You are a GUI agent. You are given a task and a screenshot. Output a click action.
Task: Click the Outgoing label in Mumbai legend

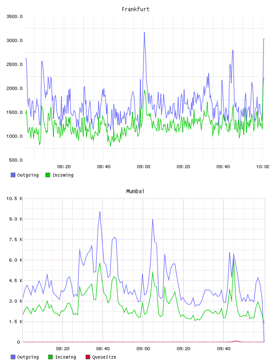pos(28,357)
